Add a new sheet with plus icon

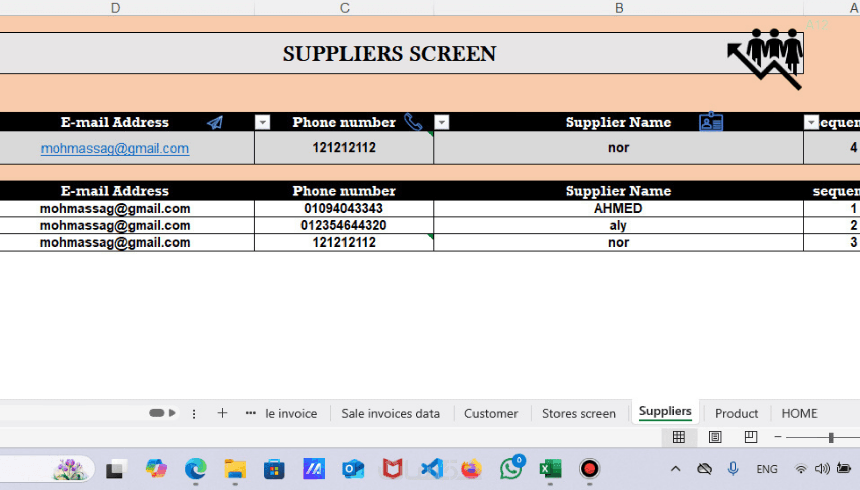pos(222,413)
